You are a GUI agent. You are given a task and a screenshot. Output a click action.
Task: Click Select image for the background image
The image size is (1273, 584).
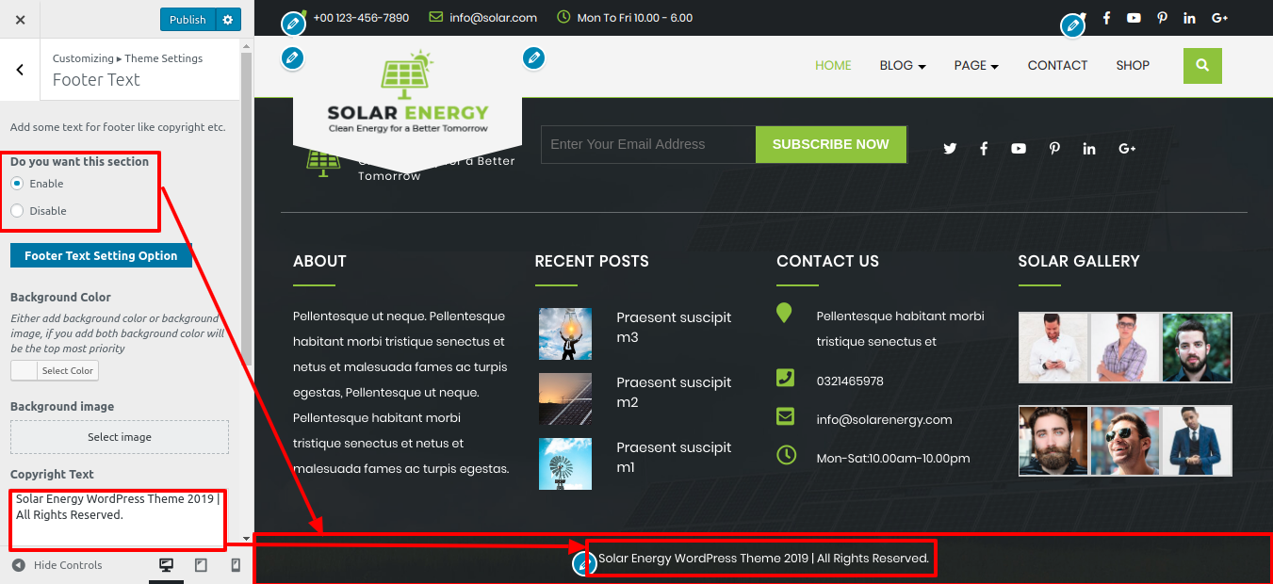coord(120,437)
